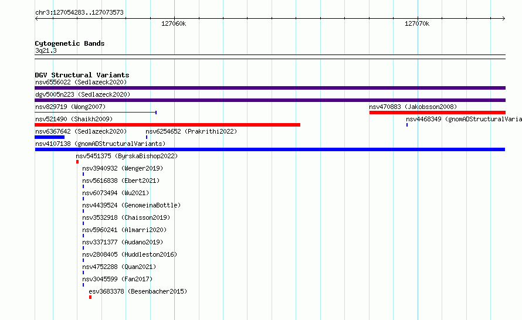Click the 127070k ruler position label
Screen dimensions: 522x320
[x=417, y=23]
